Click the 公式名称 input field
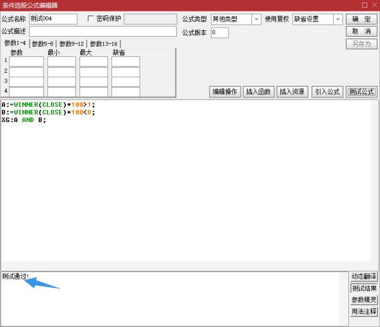The height and width of the screenshot is (327, 380). (x=53, y=19)
